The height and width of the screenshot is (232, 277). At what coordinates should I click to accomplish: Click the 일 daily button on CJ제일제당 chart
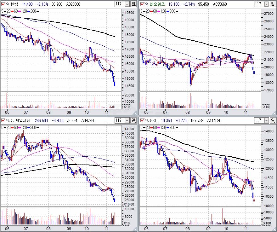[133, 120]
